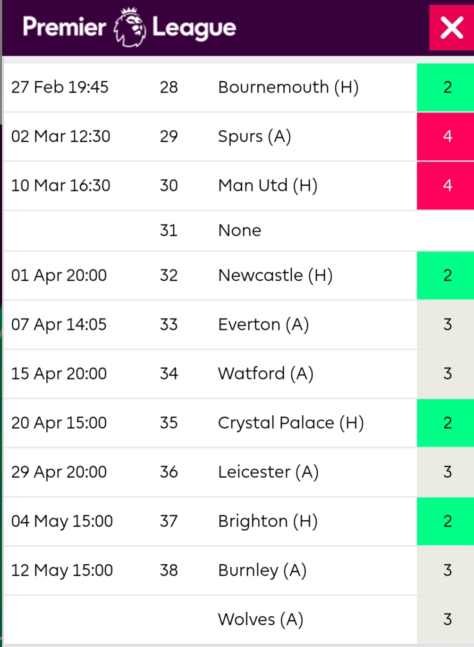Image resolution: width=474 pixels, height=647 pixels.
Task: Close the fixtures popup with X button
Action: click(451, 27)
